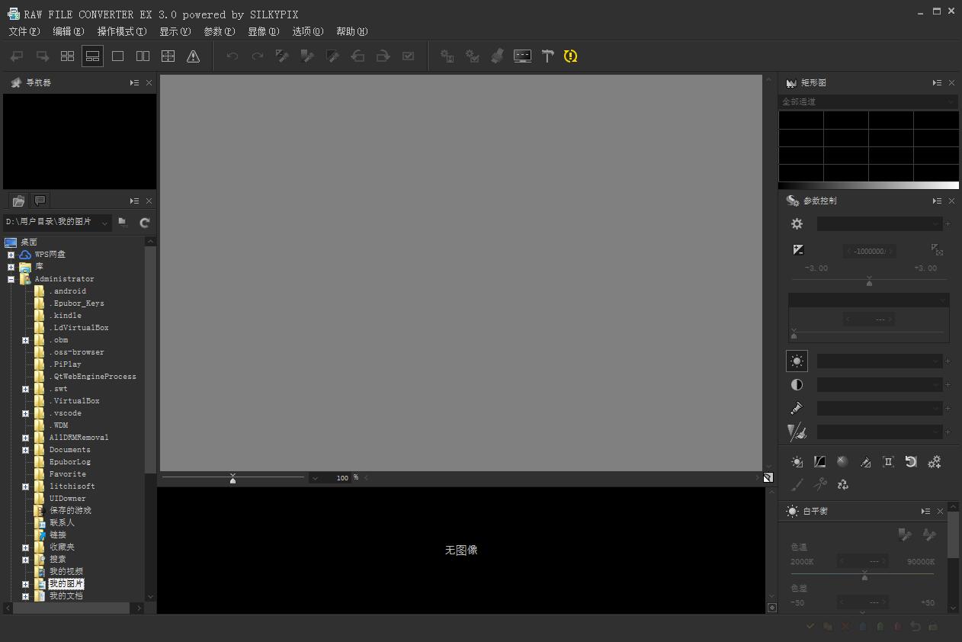Open display settings monitor icon
The width and height of the screenshot is (962, 642).
522,56
